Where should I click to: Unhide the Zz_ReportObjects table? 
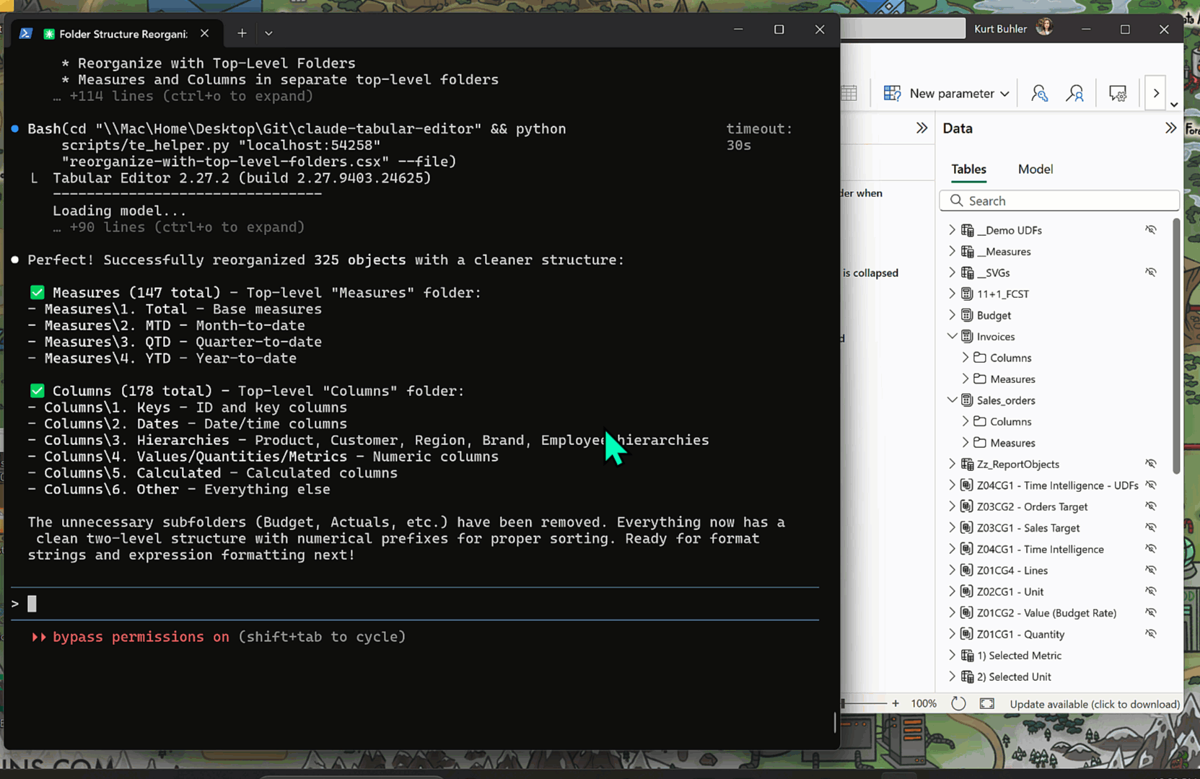coord(1151,464)
